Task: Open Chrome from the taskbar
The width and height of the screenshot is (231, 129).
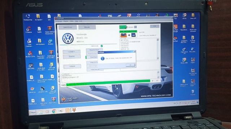Action: (x=54, y=111)
